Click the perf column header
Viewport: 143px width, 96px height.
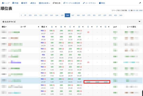pos(115,27)
